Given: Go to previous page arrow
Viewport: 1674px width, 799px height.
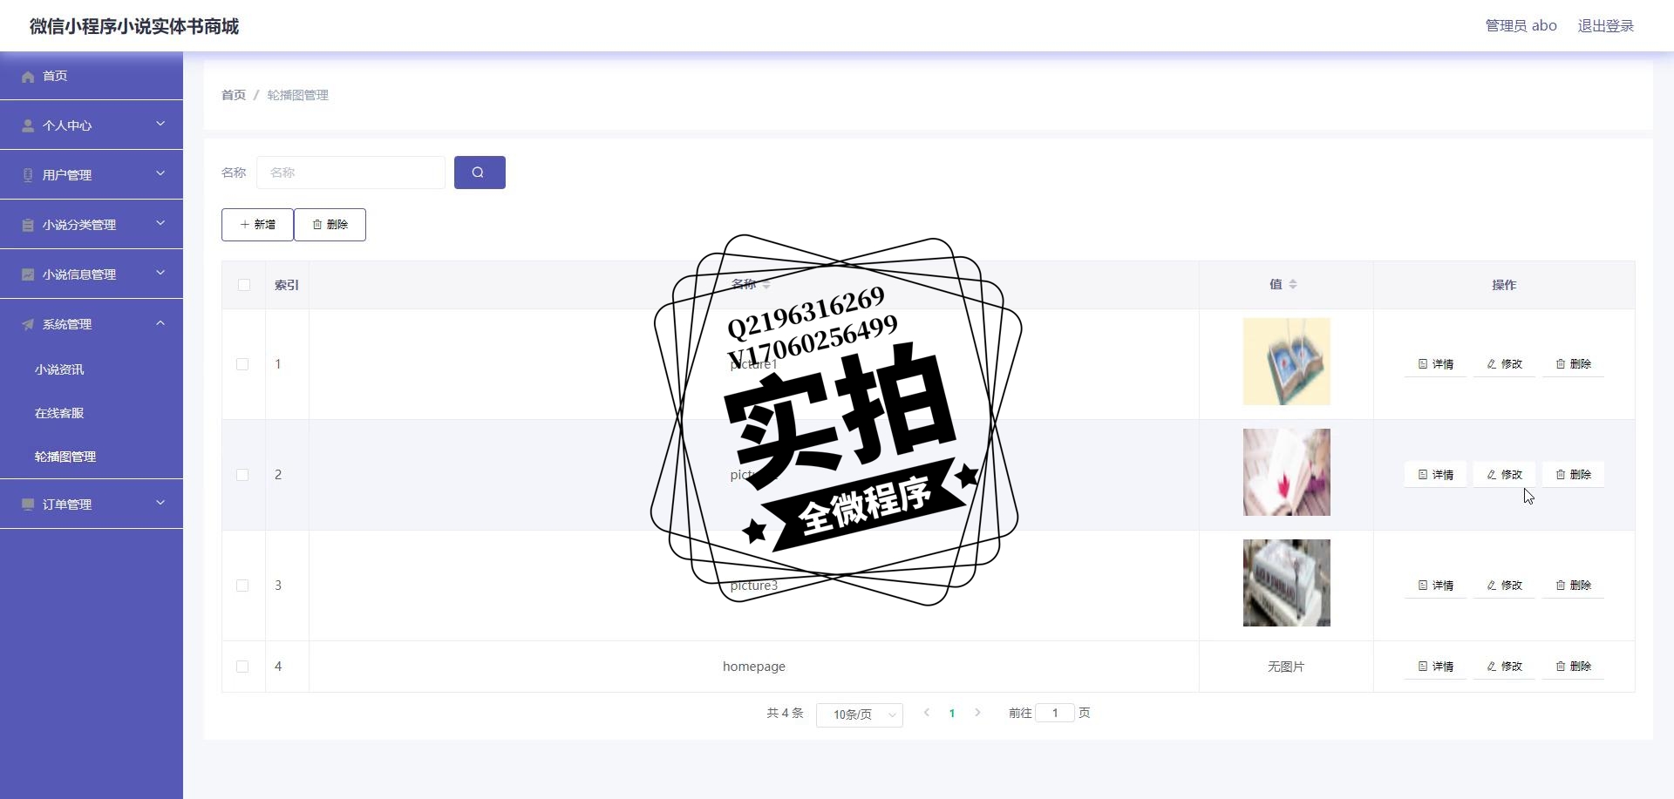Looking at the screenshot, I should 927,713.
